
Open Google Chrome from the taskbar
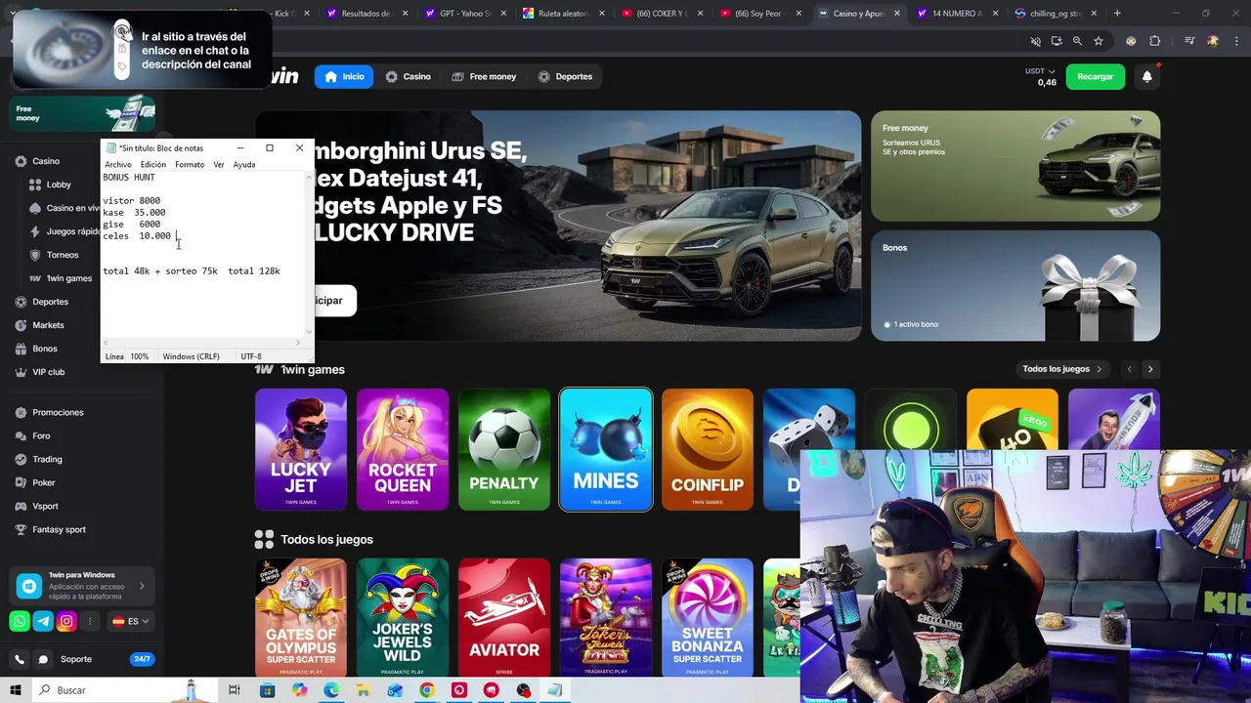[427, 690]
